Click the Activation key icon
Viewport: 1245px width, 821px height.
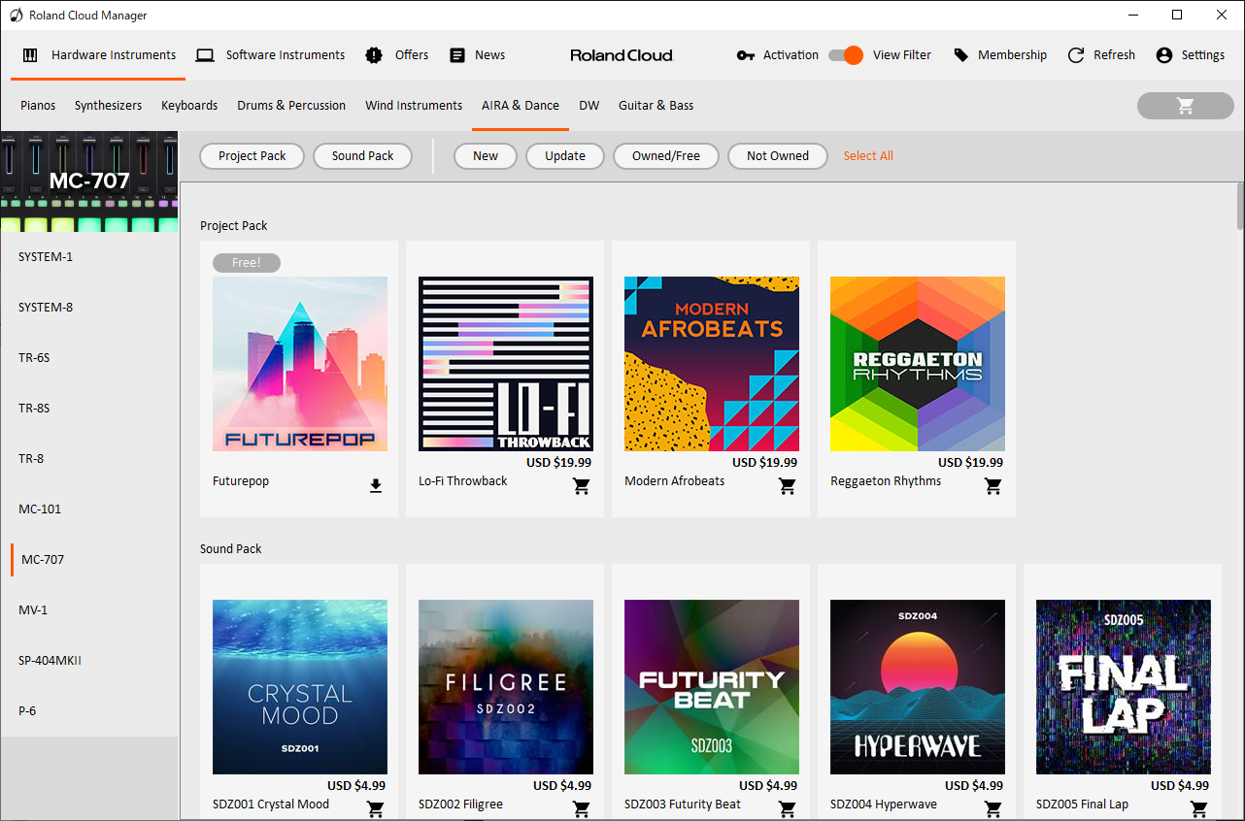745,55
